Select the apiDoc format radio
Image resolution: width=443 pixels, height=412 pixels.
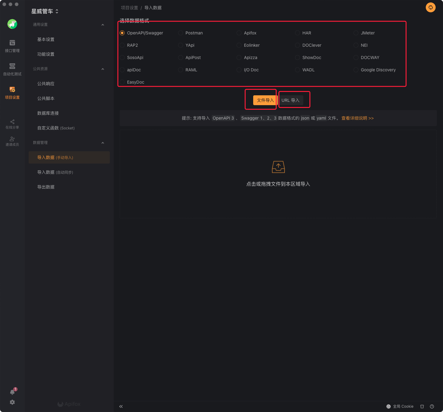122,70
